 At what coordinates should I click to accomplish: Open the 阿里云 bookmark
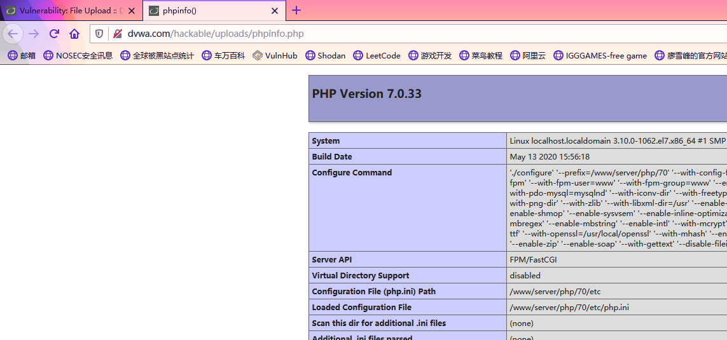(x=528, y=55)
